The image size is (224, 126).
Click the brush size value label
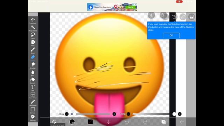[x=61, y=114]
